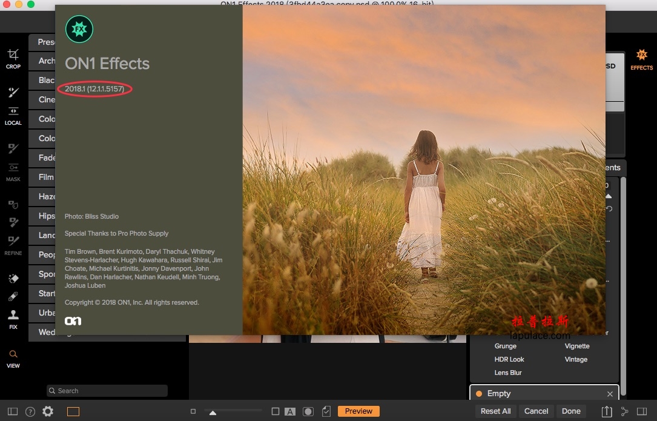Expand the Haze preset category
Viewport: 657px width, 421px height.
[42, 196]
